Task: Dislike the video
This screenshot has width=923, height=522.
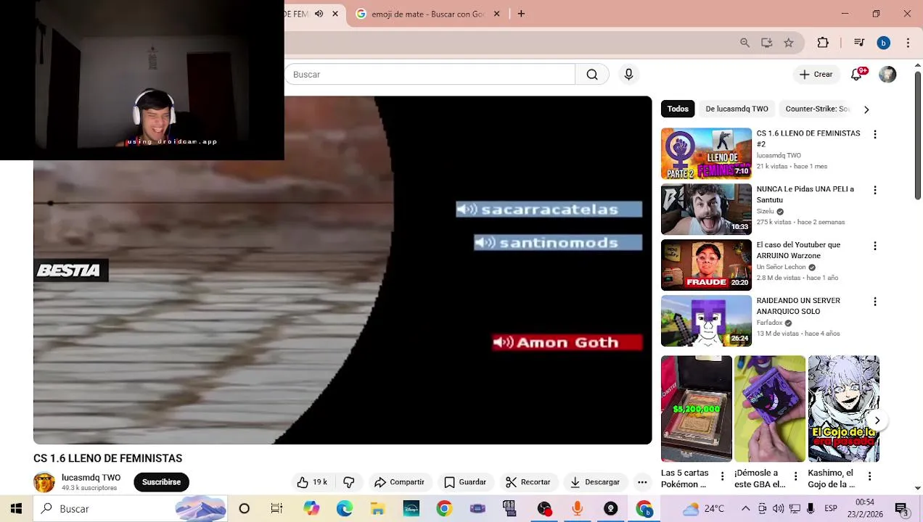Action: coord(349,482)
